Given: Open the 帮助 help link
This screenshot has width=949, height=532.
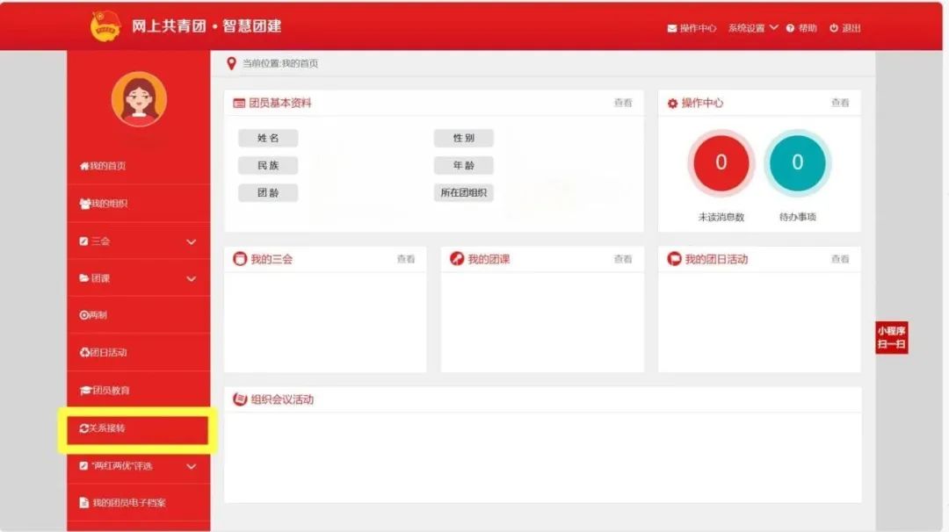Looking at the screenshot, I should 802,28.
